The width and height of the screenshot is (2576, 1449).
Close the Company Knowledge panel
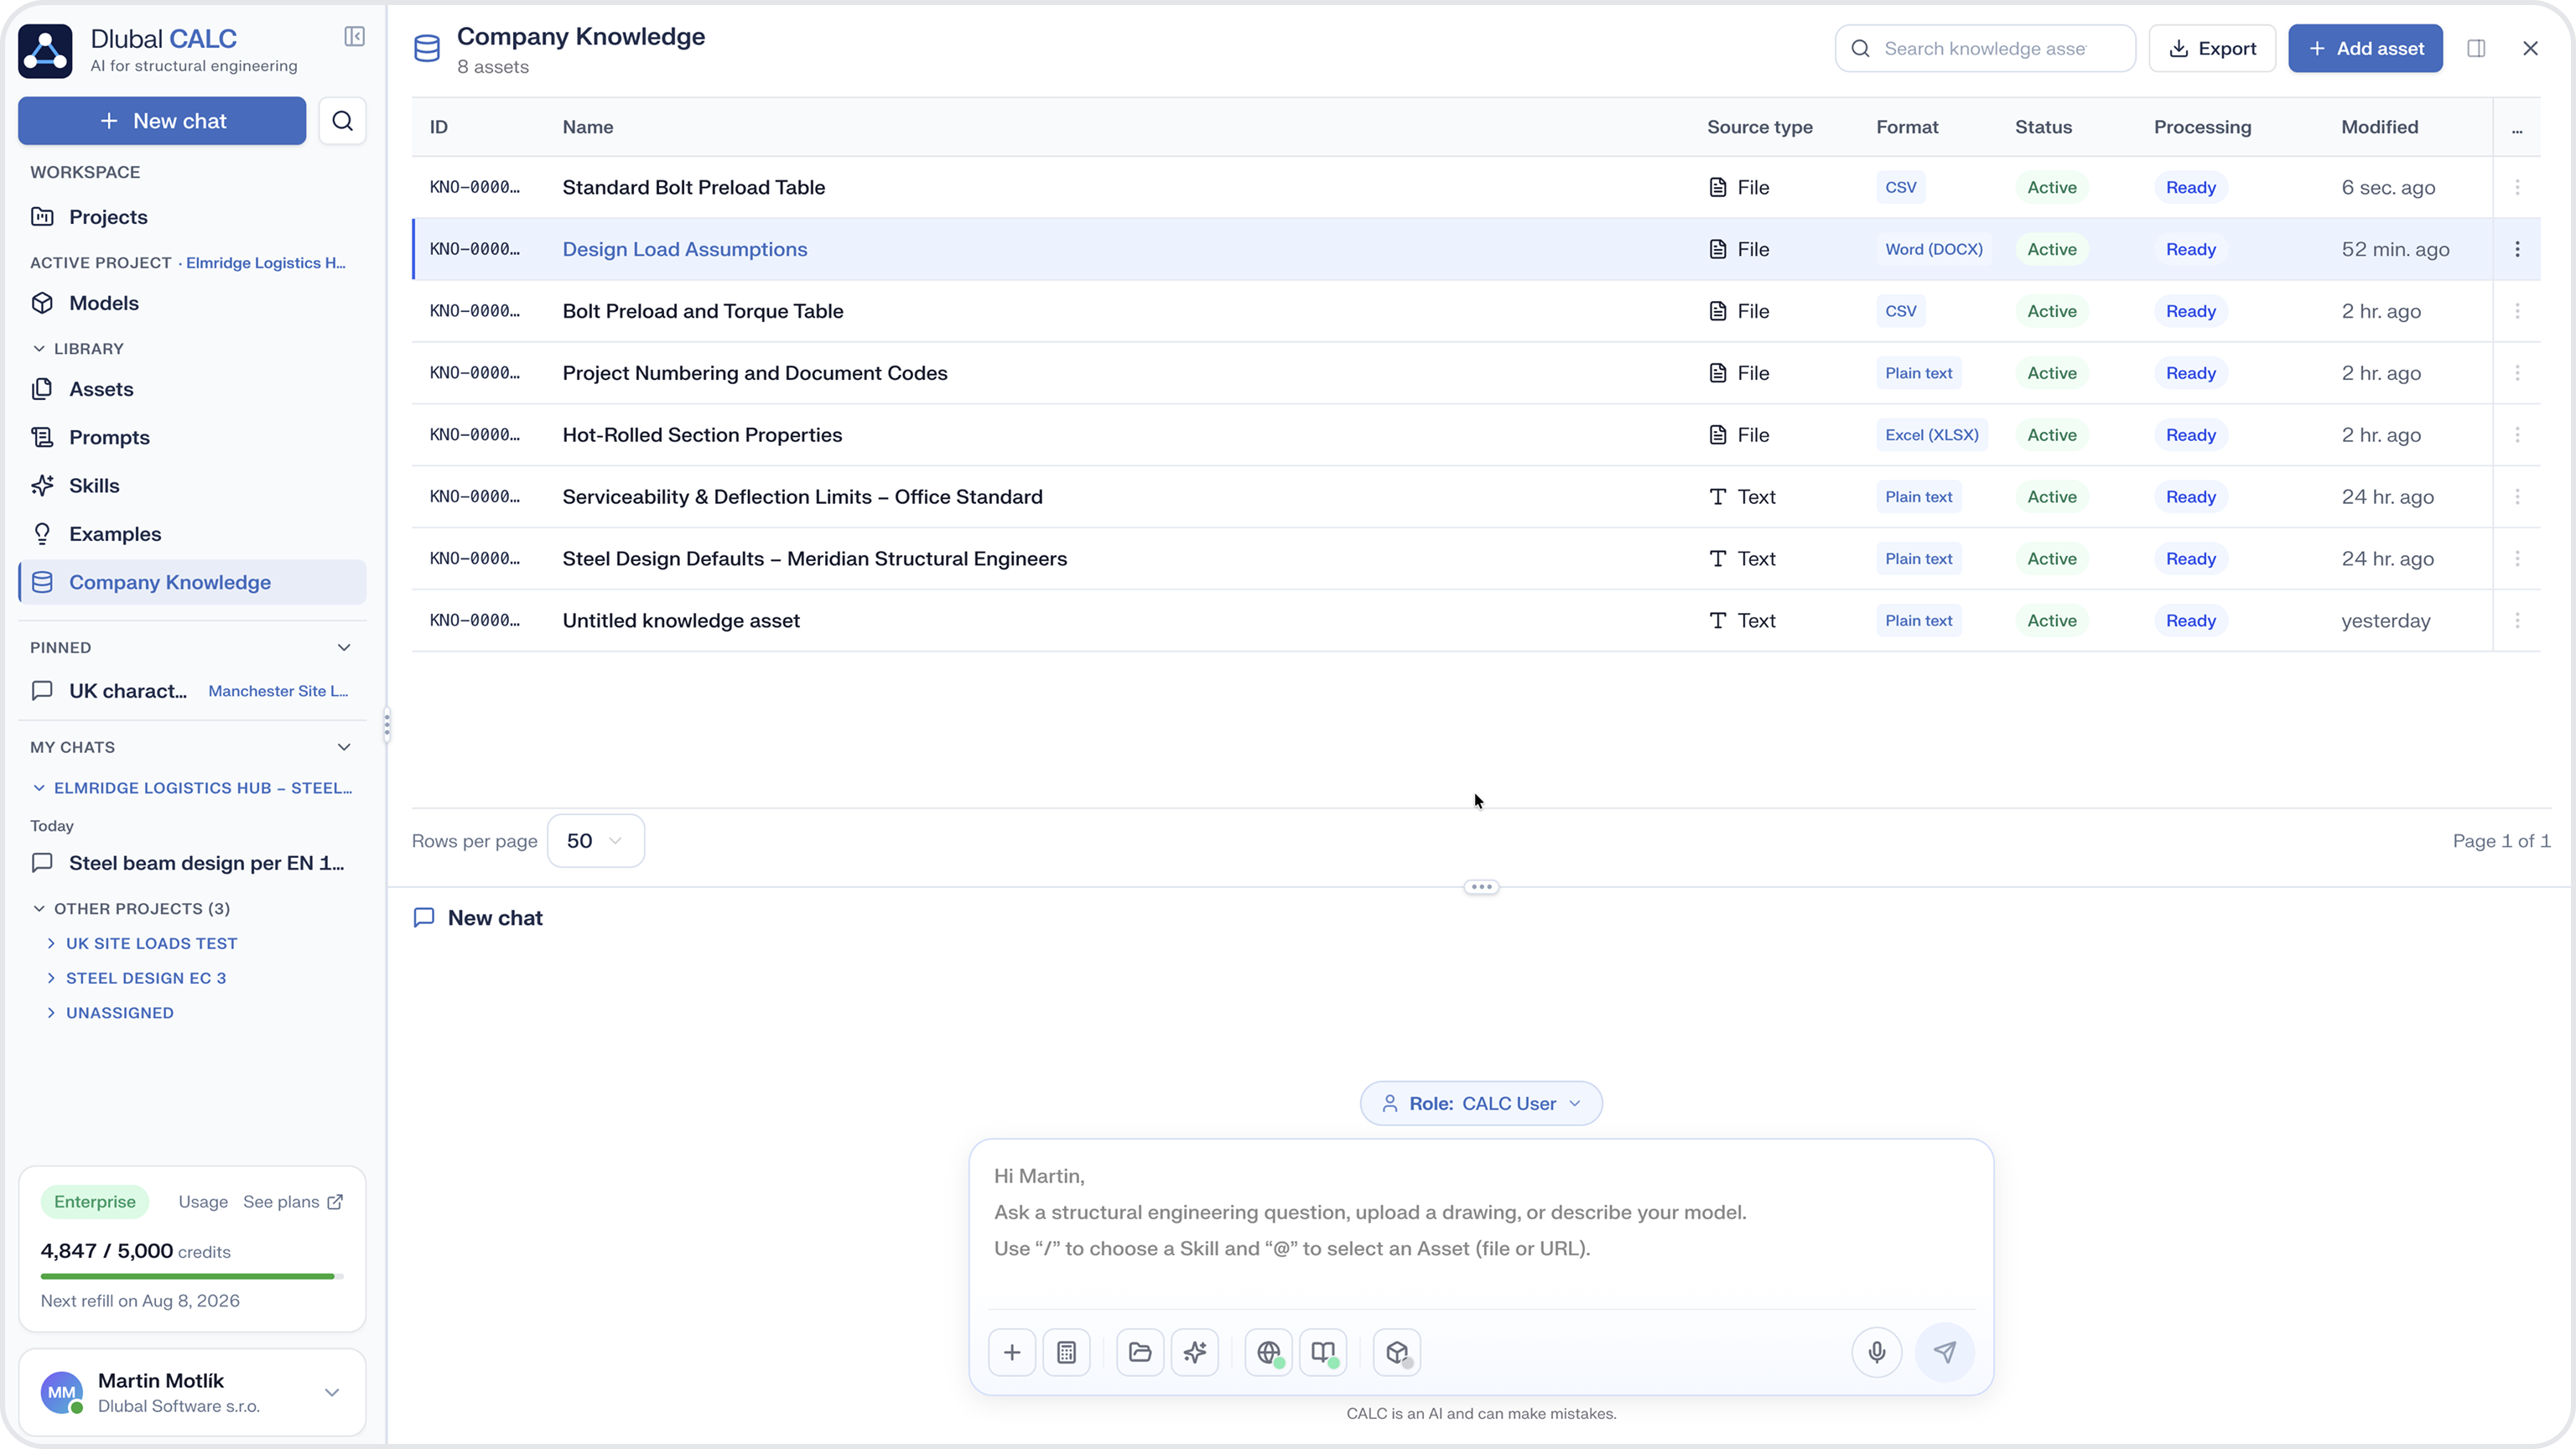coord(2530,49)
